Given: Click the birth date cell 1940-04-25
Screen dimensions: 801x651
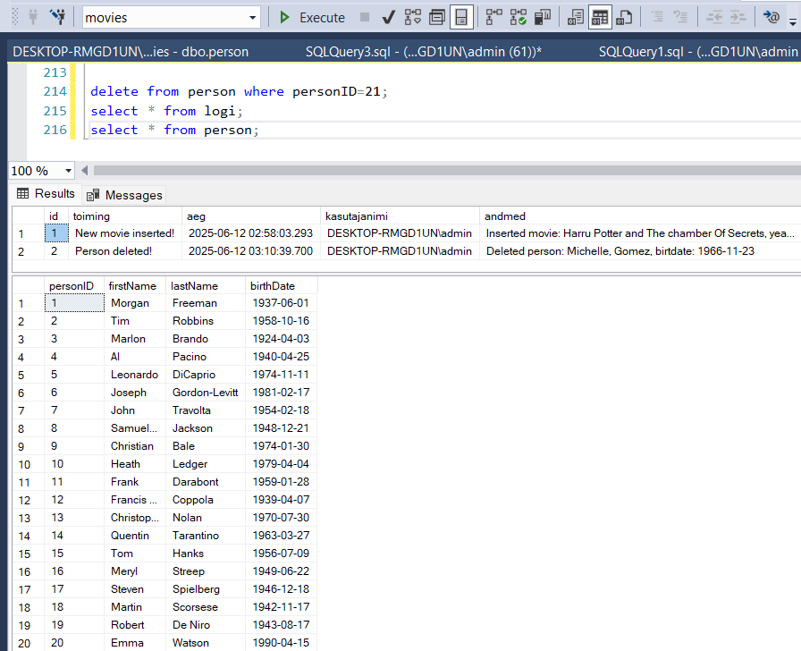Looking at the screenshot, I should click(x=282, y=357).
